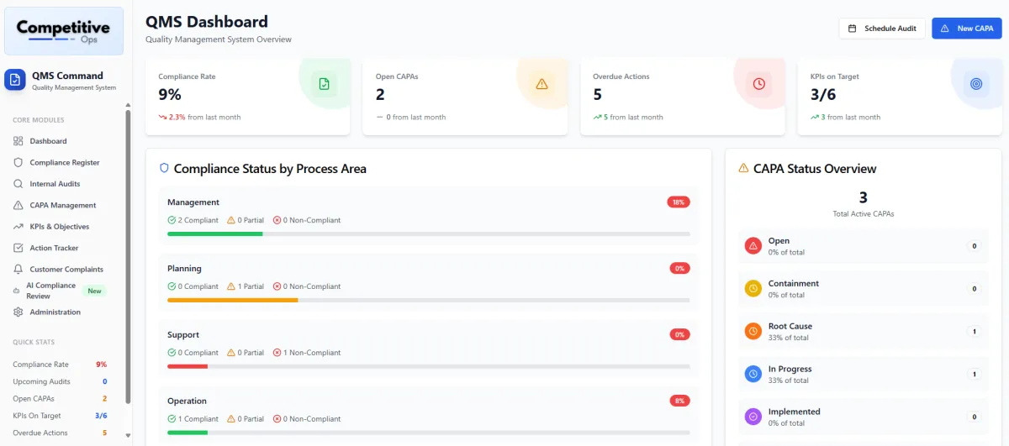Click the Overdue Actions card value 5
Image resolution: width=1009 pixels, height=446 pixels.
click(x=597, y=95)
